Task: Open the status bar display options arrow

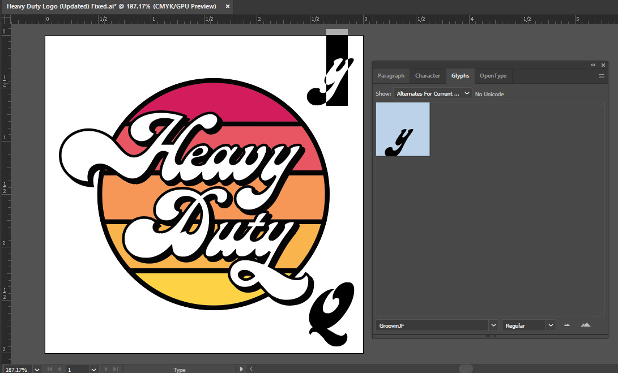Action: coord(241,369)
